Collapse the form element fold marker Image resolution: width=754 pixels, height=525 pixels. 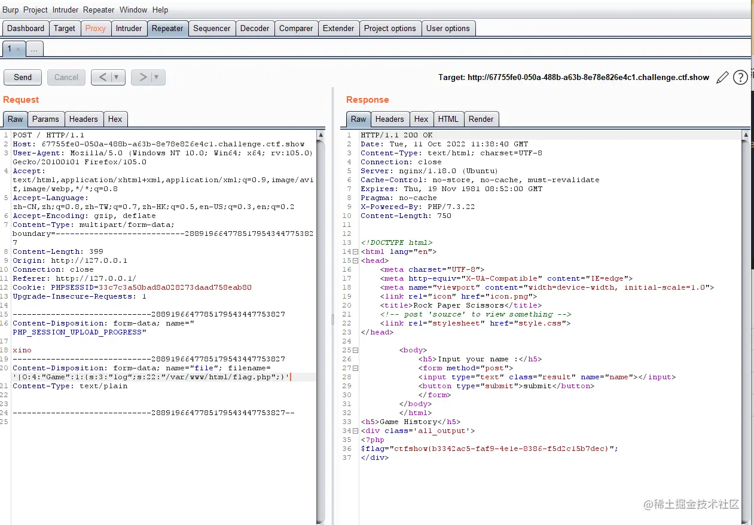[x=355, y=369]
